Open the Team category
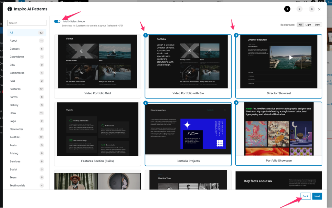332x208 pixels. pos(27,177)
